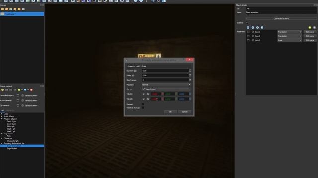Click the yellow-green circle icon above properties
Image resolution: width=318 pixels, height=178 pixels.
[x=310, y=28]
